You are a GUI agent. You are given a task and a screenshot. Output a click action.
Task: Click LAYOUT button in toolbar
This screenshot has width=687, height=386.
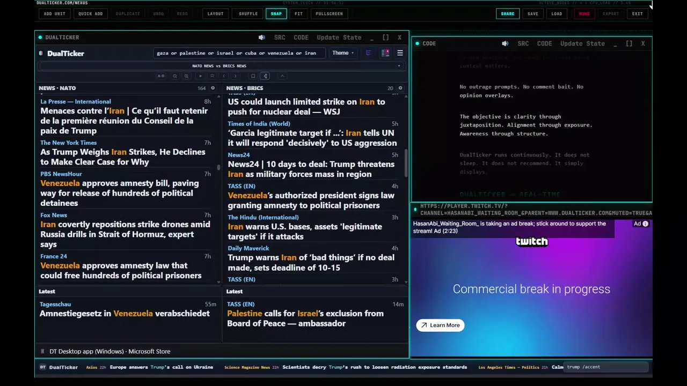215,13
